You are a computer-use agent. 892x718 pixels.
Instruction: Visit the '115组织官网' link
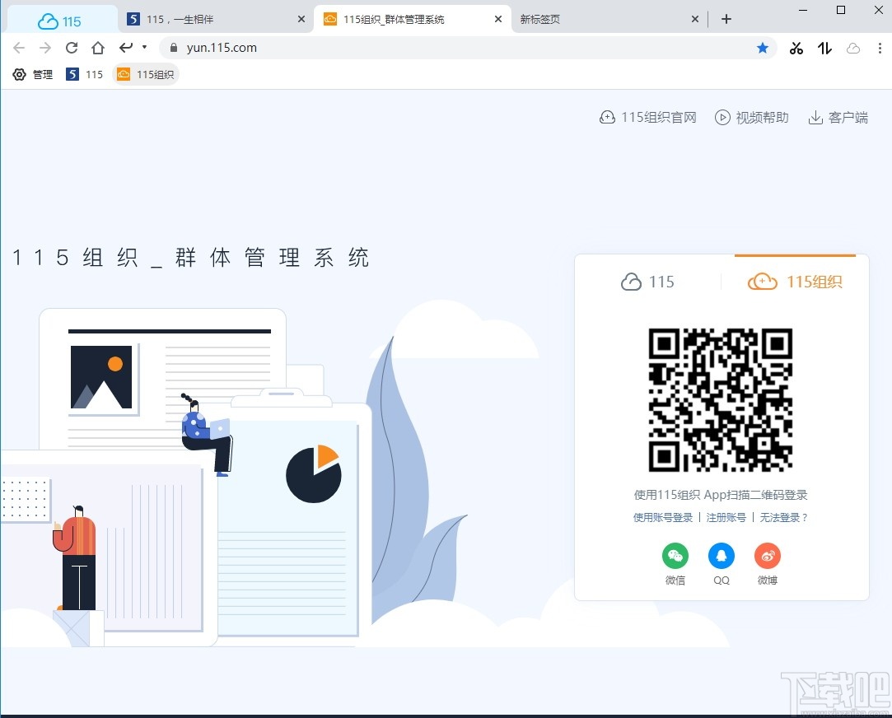click(648, 117)
